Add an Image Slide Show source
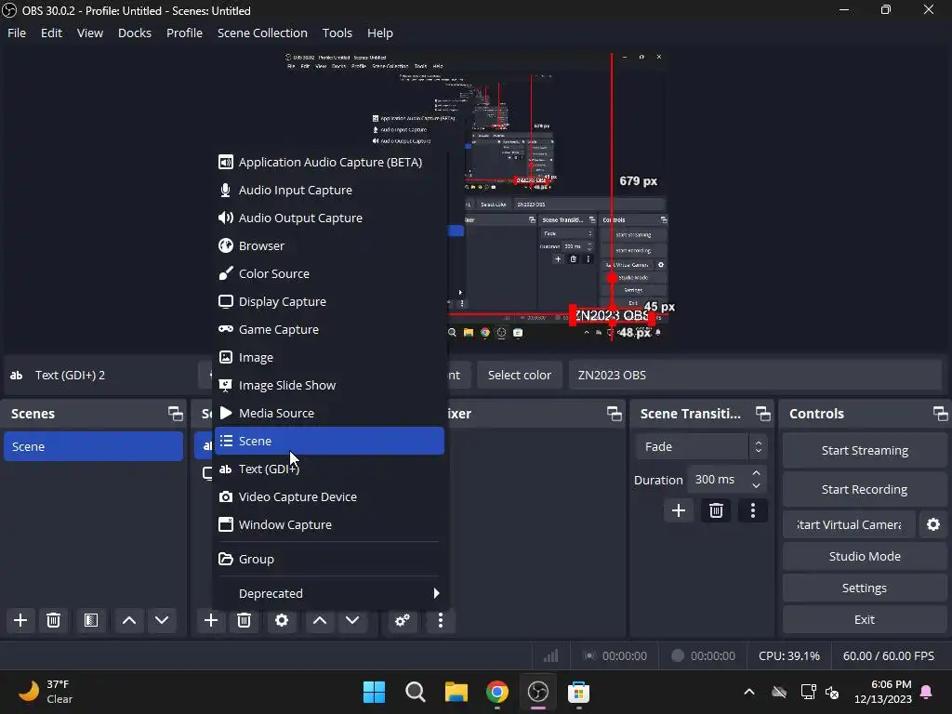Screen dimensions: 952x714 [x=330, y=386]
